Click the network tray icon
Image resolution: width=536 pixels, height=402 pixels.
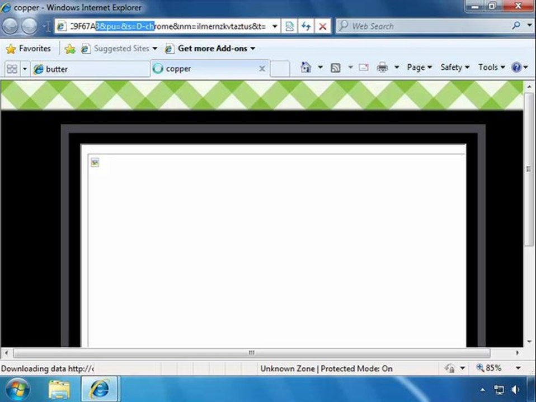[x=499, y=389]
